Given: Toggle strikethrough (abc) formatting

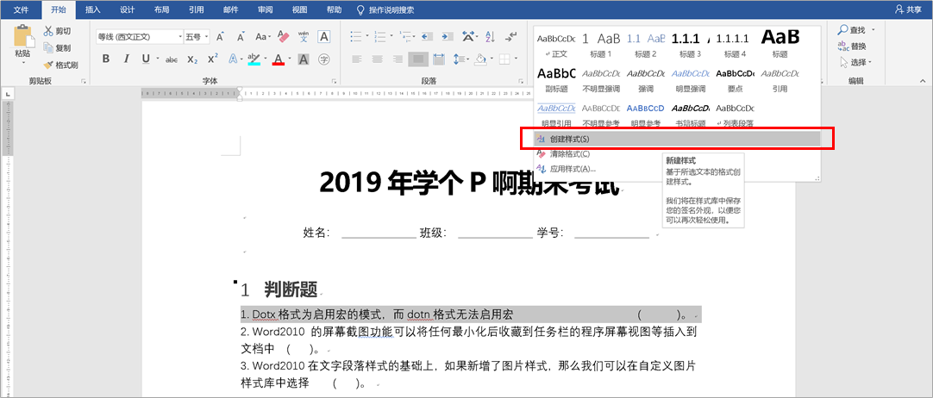Looking at the screenshot, I should click(x=172, y=59).
